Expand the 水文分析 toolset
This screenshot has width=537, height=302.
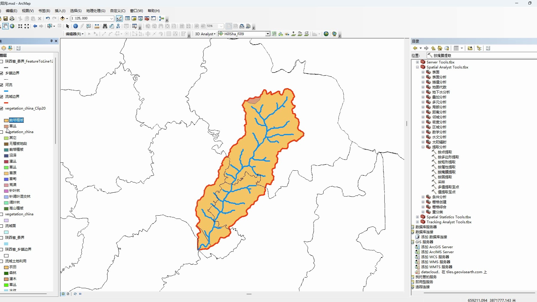pos(423,137)
